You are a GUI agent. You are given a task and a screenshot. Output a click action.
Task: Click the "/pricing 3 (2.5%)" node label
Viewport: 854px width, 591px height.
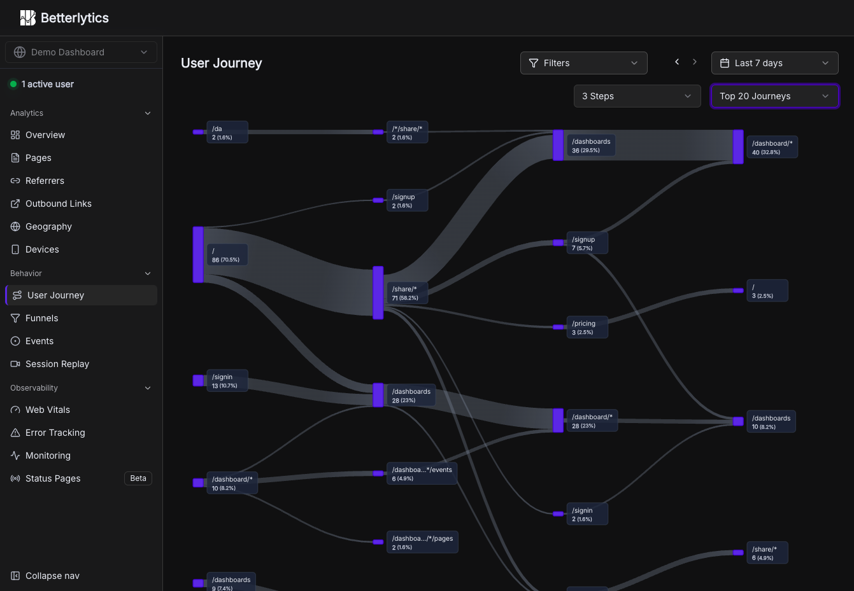coord(587,327)
